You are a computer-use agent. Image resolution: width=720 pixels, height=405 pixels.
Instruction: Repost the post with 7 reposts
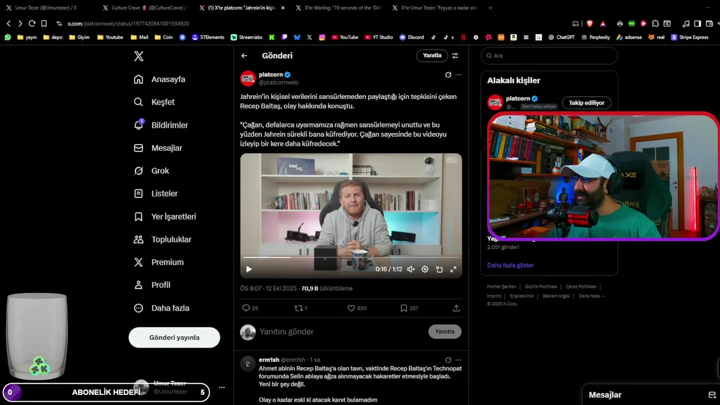click(x=301, y=308)
